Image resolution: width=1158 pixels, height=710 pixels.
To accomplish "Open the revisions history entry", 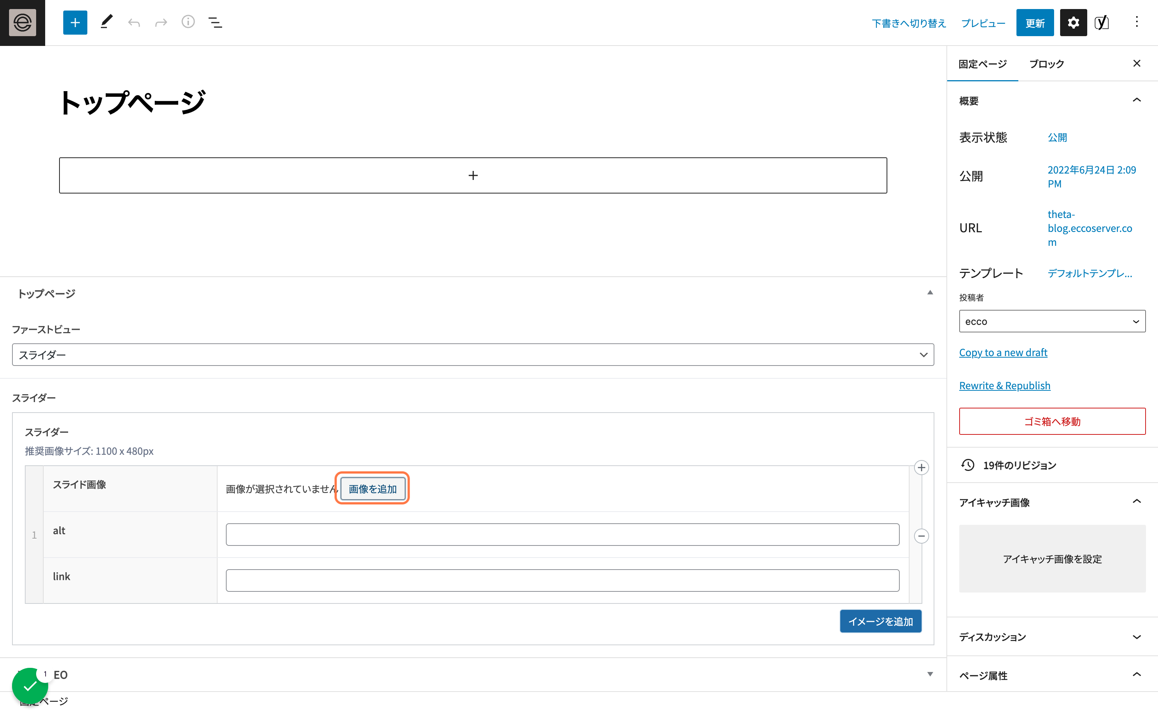I will click(1052, 465).
